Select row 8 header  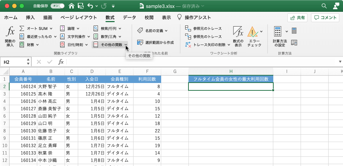[x=5, y=131]
